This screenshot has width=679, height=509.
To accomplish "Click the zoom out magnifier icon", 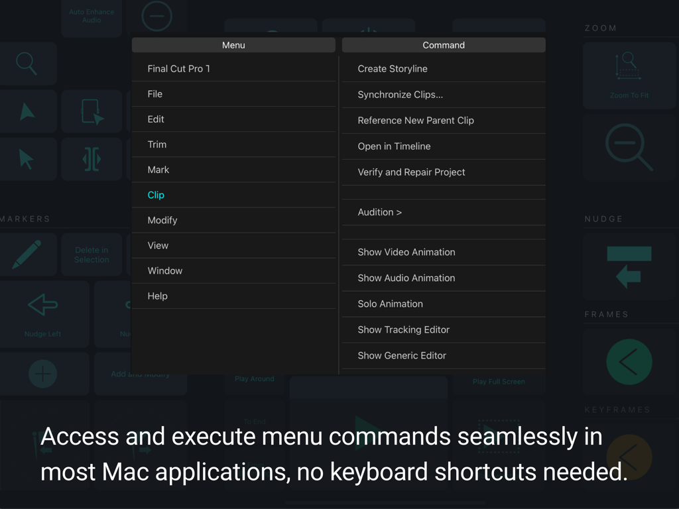I will pyautogui.click(x=629, y=147).
